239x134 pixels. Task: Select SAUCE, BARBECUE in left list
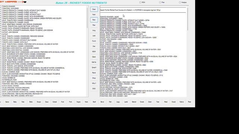pyautogui.click(x=9, y=78)
